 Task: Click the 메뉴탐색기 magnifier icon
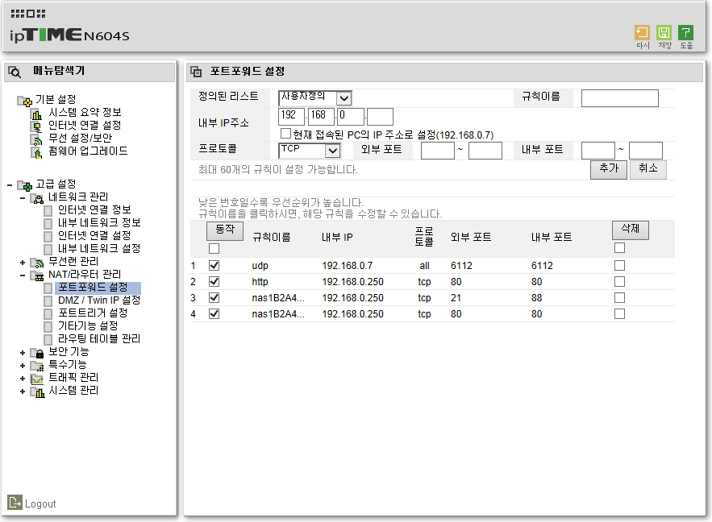click(x=15, y=72)
